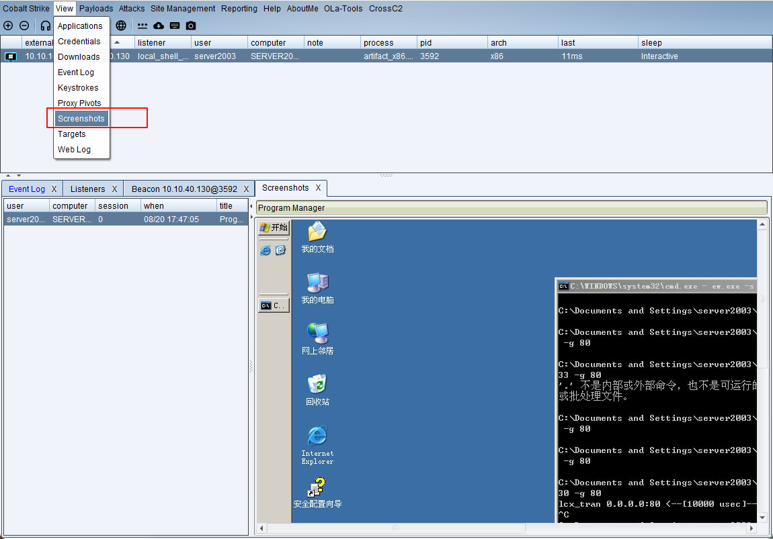Choose Credentials from the View menu
Viewport: 773px width, 539px height.
click(x=81, y=42)
